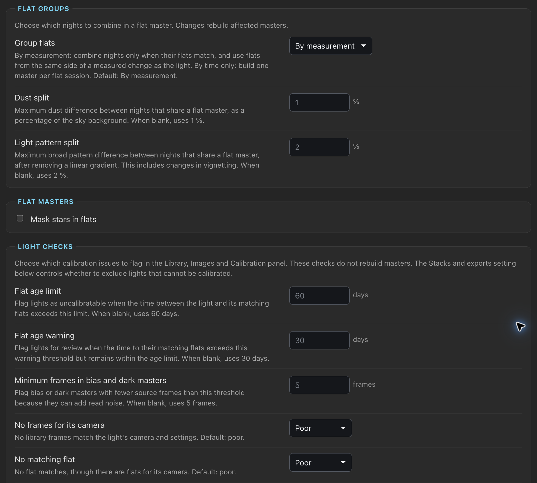Open the No frames for its camera dropdown
This screenshot has height=483, width=537.
tap(320, 428)
